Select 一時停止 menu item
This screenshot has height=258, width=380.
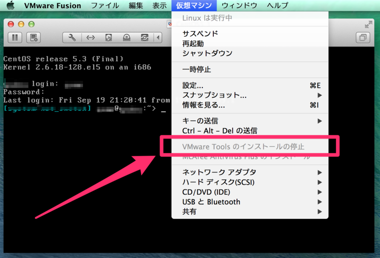coord(250,69)
